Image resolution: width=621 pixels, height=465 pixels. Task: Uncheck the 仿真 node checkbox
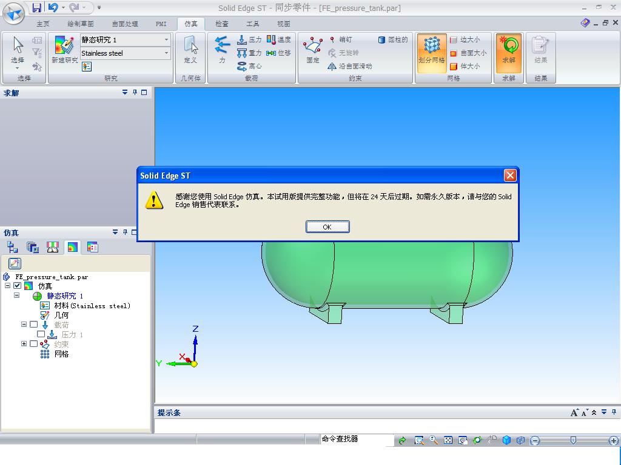click(x=18, y=286)
